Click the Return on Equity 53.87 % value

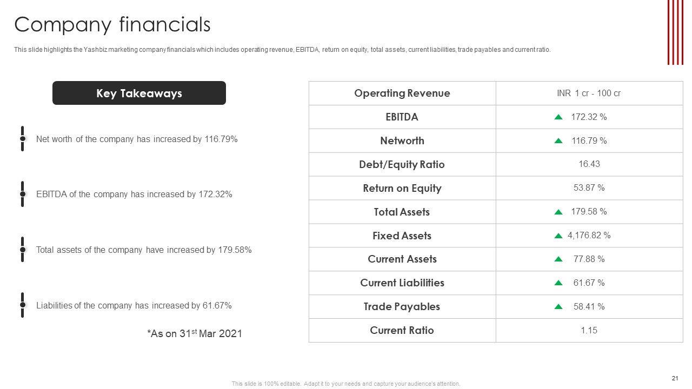[x=589, y=188]
